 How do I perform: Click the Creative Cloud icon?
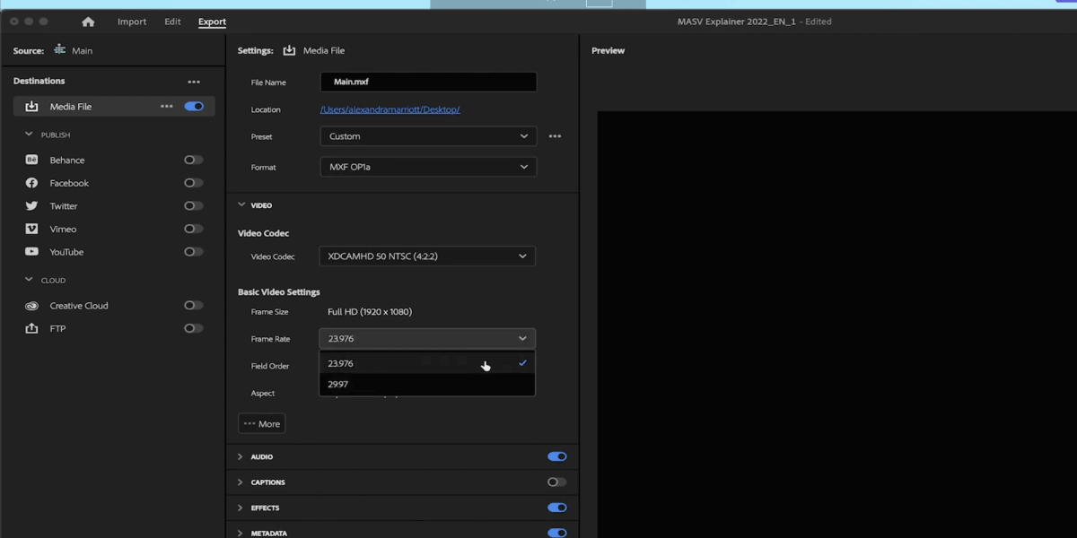point(31,306)
